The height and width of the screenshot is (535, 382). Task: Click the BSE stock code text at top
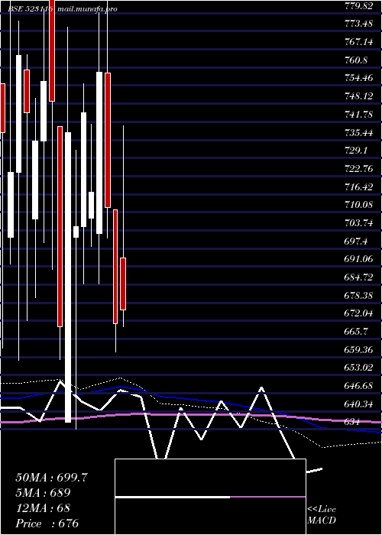coord(31,9)
